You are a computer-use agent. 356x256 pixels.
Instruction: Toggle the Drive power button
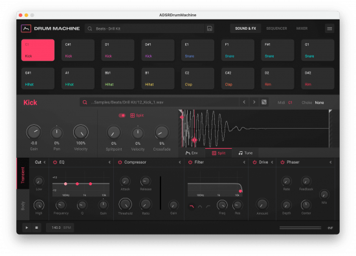point(255,162)
